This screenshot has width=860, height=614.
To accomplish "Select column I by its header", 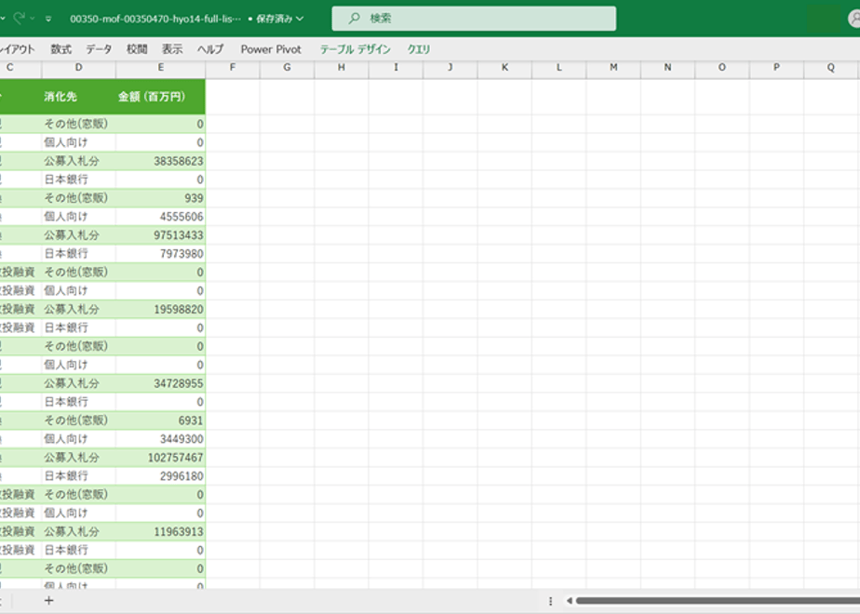I will pyautogui.click(x=396, y=67).
